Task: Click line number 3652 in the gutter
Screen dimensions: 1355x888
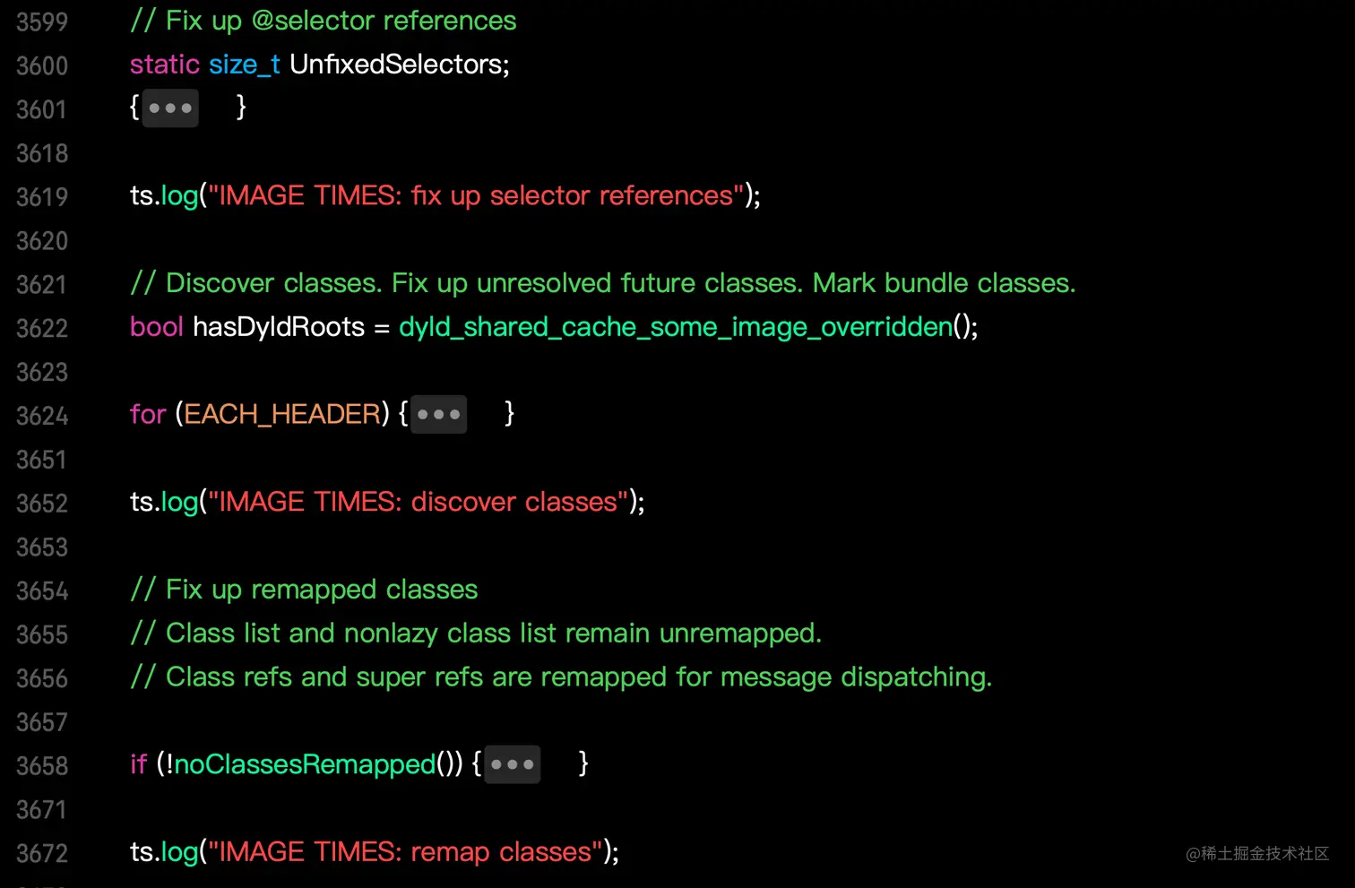Action: tap(42, 504)
